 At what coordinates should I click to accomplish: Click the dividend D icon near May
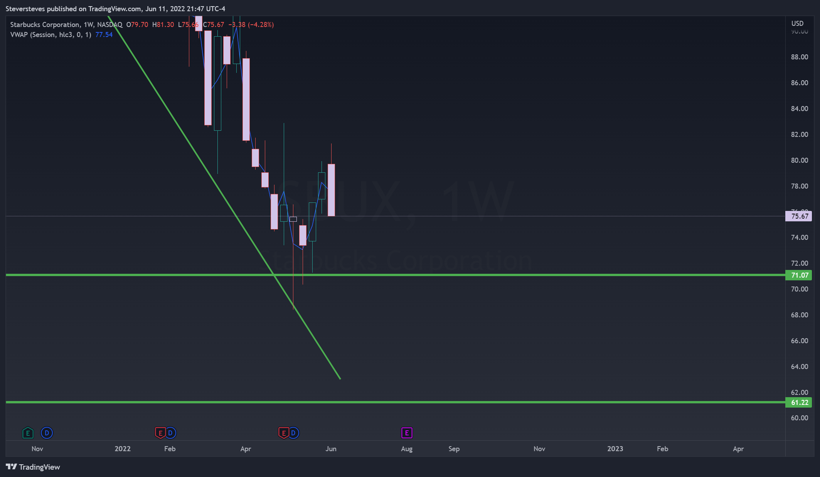point(293,433)
